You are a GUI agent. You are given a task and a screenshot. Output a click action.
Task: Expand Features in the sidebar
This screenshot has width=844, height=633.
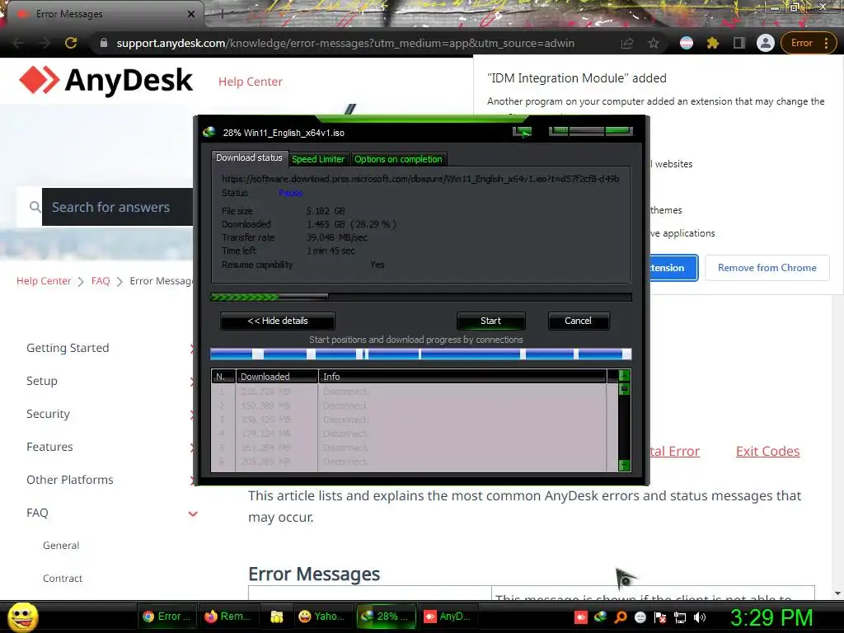point(49,447)
